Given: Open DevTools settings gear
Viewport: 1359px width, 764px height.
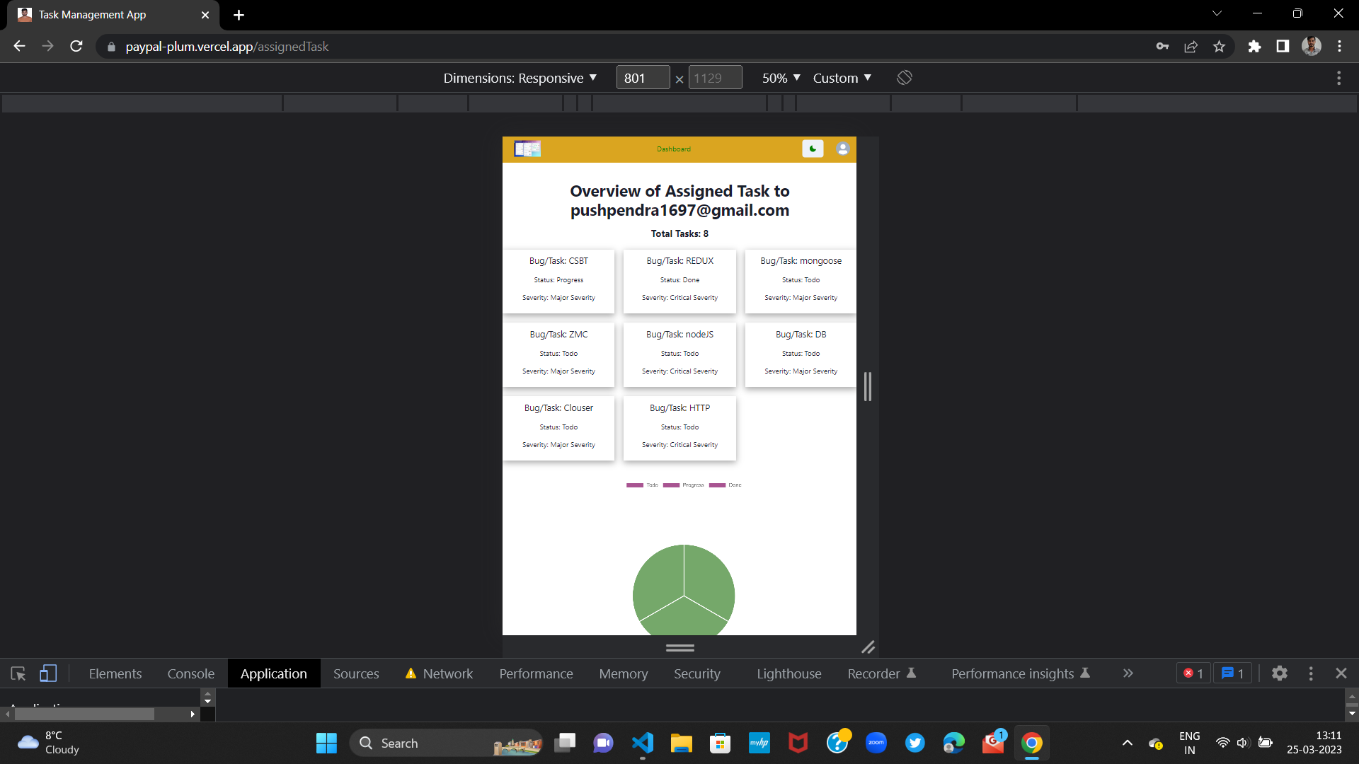Looking at the screenshot, I should (1279, 673).
